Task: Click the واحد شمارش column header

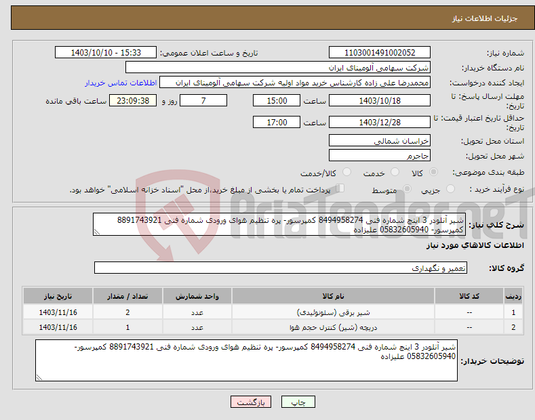Action: (x=197, y=296)
